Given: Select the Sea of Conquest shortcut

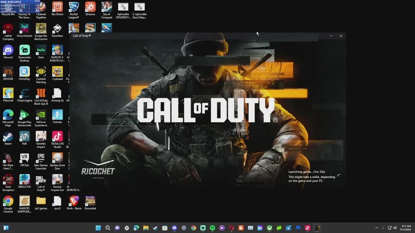Looking at the screenshot, I should (107, 10).
